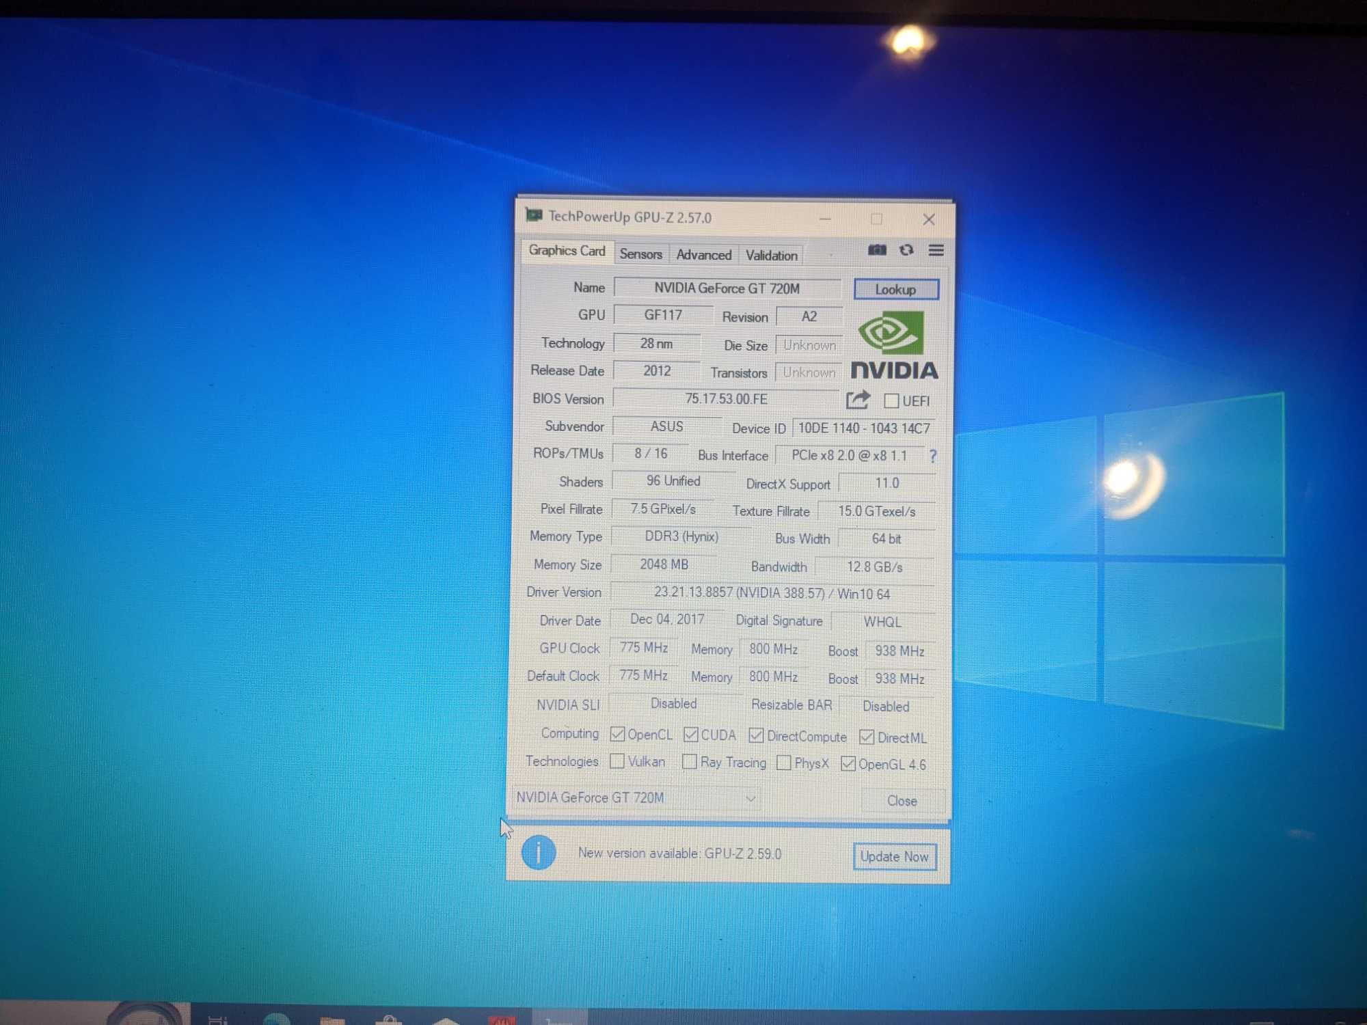
Task: Click the Technology value 28 nm
Action: point(656,343)
